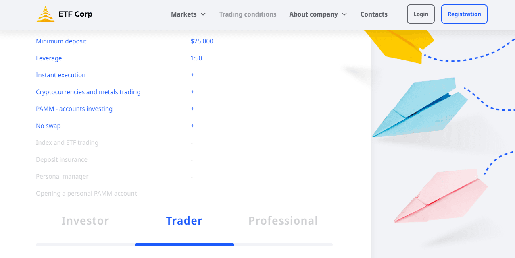Click the PAMM - accounts investing row

[x=74, y=109]
